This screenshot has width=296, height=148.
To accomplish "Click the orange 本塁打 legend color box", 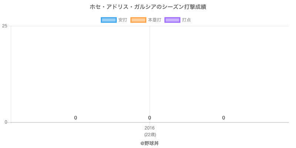I will pos(138,20).
